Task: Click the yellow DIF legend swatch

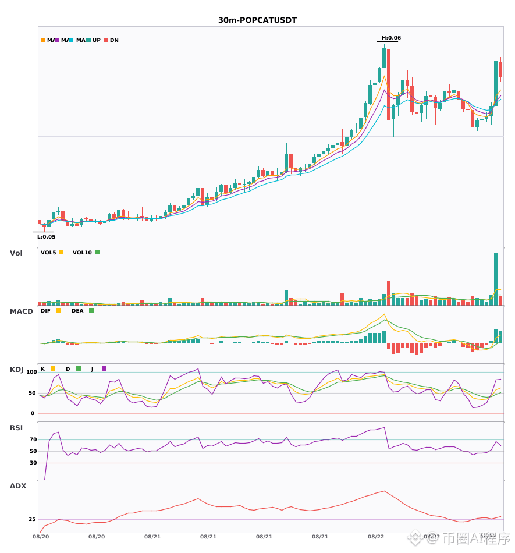Action: (x=59, y=310)
